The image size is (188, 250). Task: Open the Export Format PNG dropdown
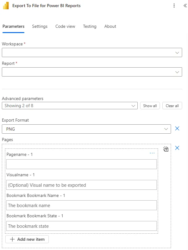tap(166, 128)
